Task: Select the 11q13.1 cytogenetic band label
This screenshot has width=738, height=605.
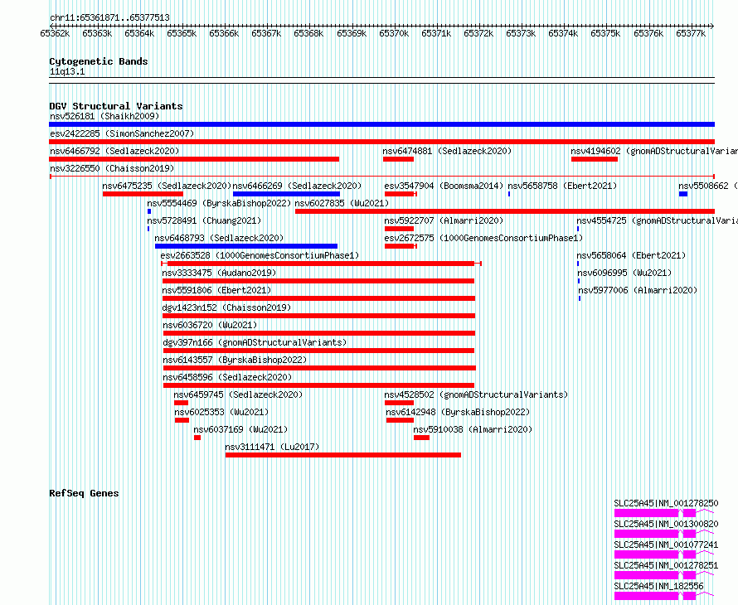Action: tap(67, 72)
